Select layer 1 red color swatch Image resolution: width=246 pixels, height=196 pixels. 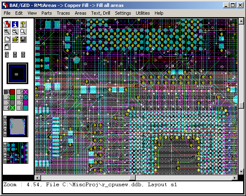pyautogui.click(x=12, y=92)
